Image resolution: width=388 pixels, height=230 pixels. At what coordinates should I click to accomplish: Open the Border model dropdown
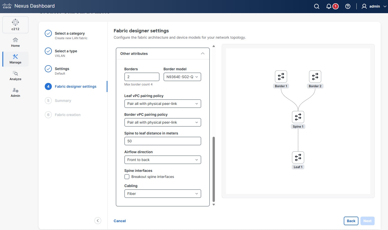coord(182,77)
